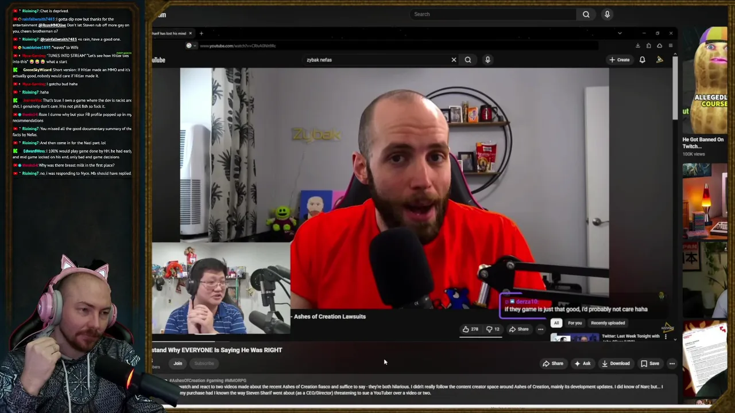
Task: Open browser extensions icon
Action: pyautogui.click(x=648, y=46)
